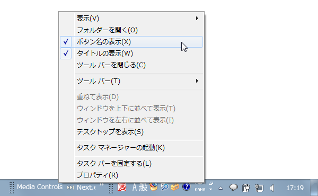Click the 17:19 system clock
This screenshot has width=318, height=196.
pos(295,188)
